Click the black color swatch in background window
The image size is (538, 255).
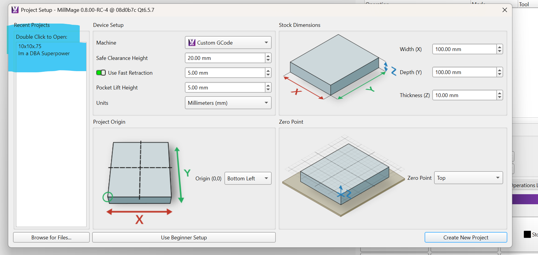(527, 234)
